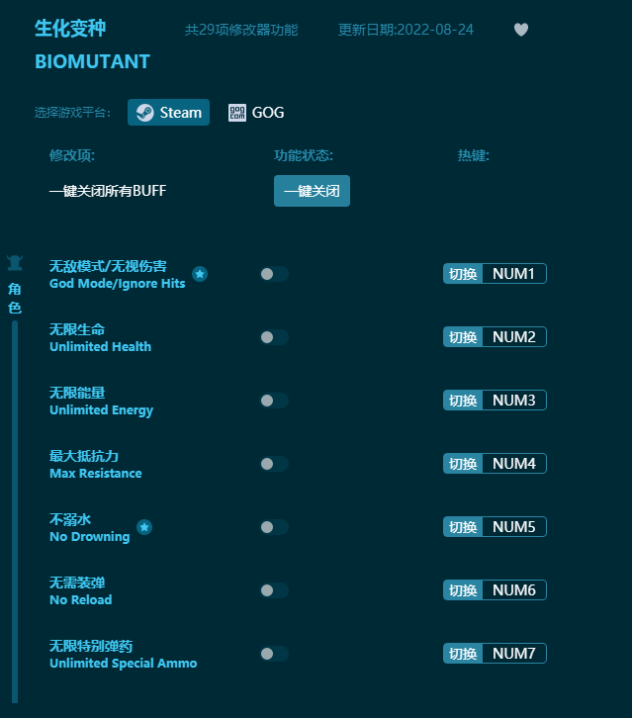The width and height of the screenshot is (632, 718).
Task: Click the character category icon in sidebar
Action: tap(15, 263)
